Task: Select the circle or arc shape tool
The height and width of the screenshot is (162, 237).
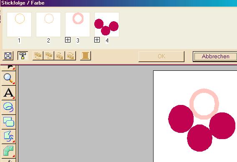Action: pyautogui.click(x=9, y=107)
